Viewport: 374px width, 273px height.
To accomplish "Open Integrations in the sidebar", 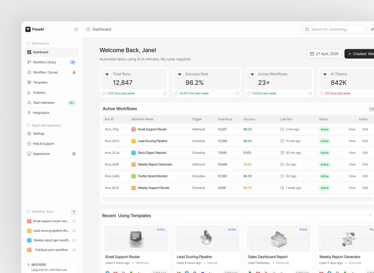I will click(x=51, y=113).
